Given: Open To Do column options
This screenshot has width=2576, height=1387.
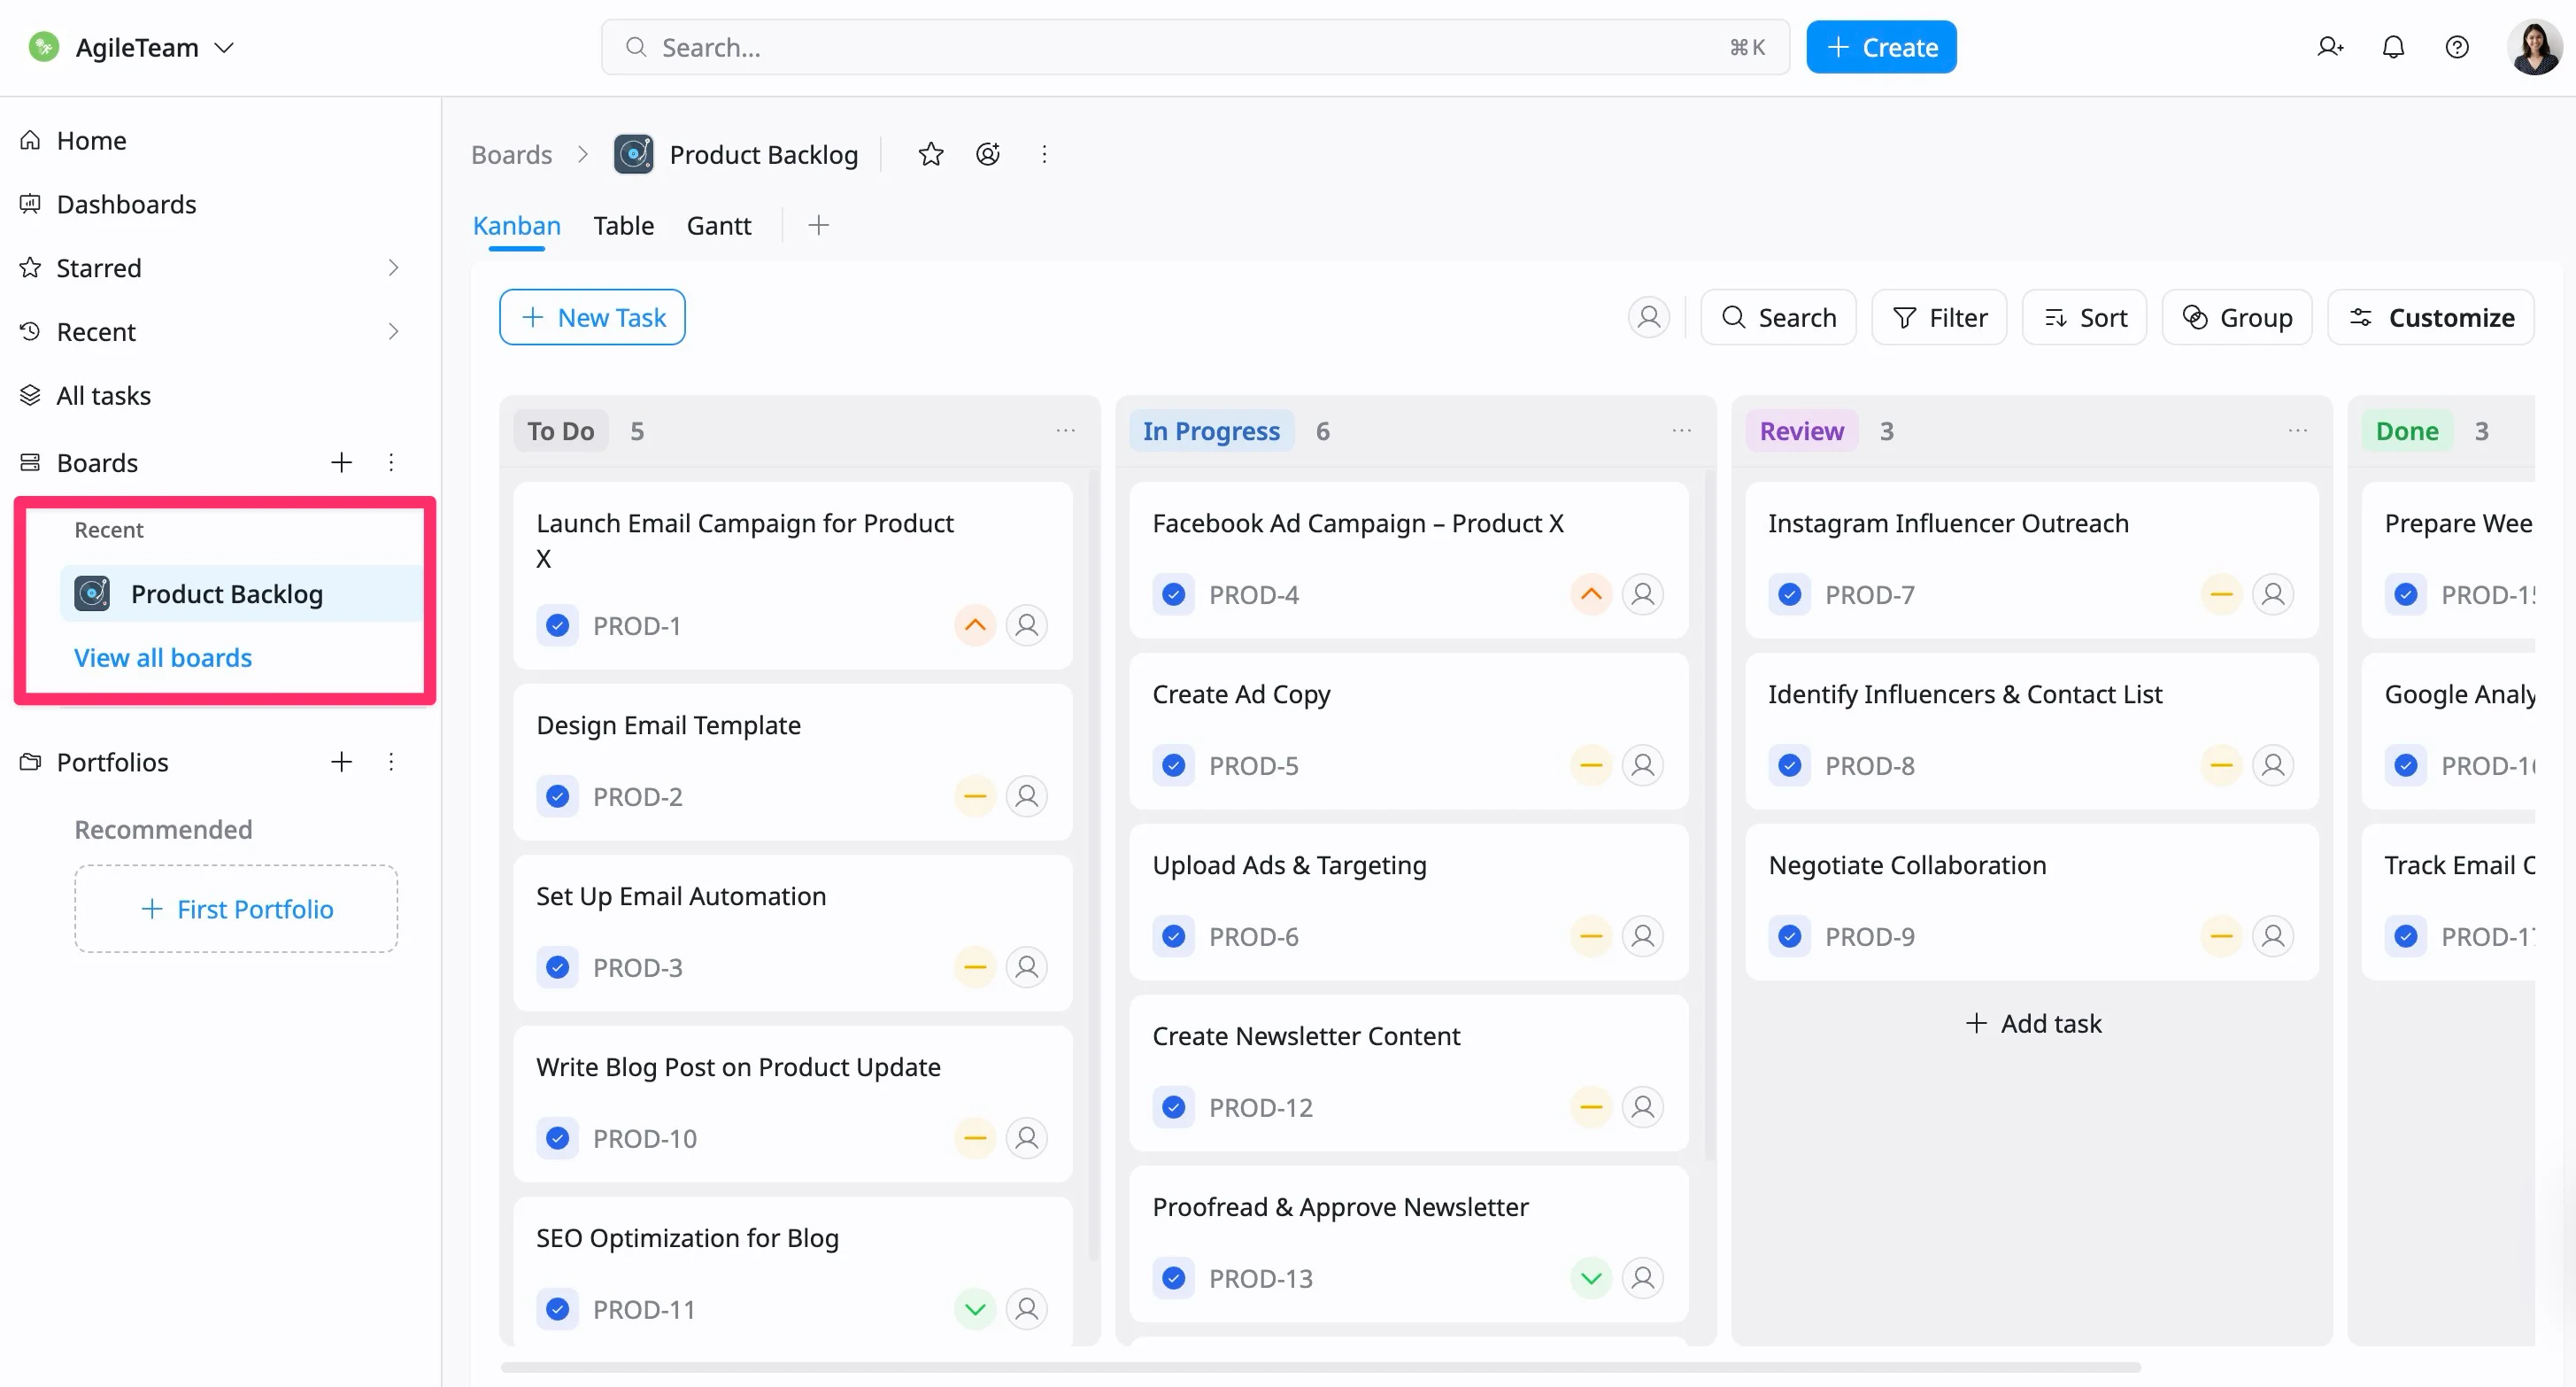Looking at the screenshot, I should pos(1066,431).
